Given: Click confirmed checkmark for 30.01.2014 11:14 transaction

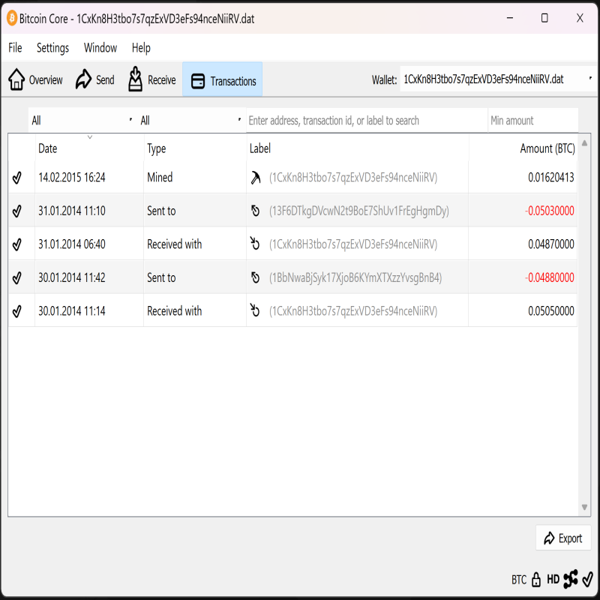Looking at the screenshot, I should (x=16, y=311).
